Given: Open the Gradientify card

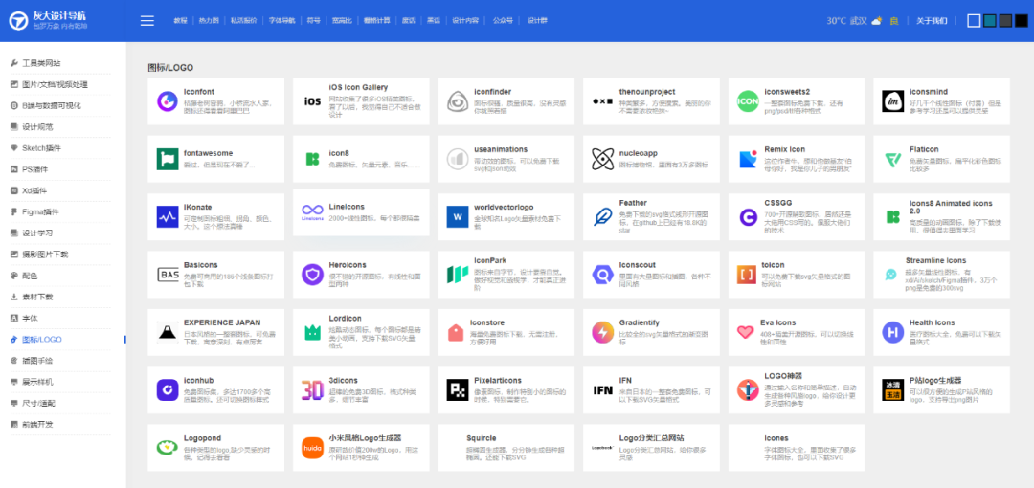Looking at the screenshot, I should coord(652,332).
